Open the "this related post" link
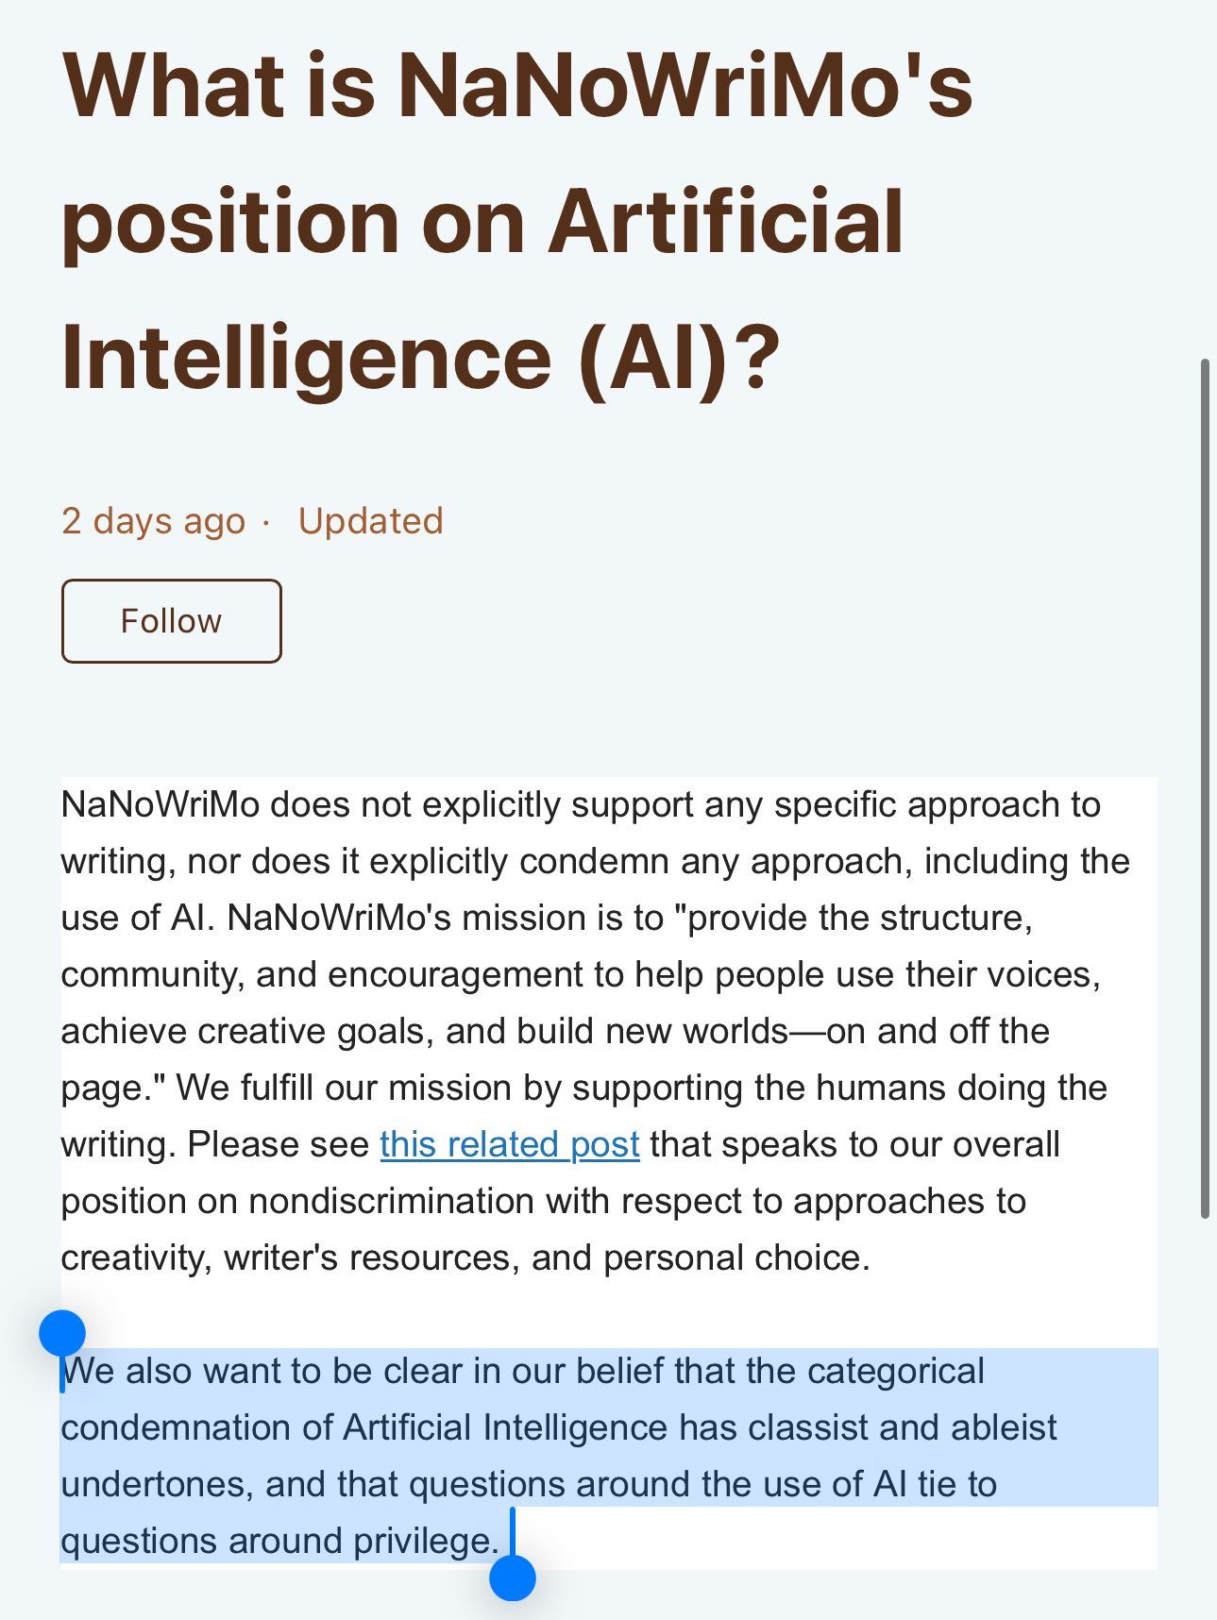1217x1620 pixels. [509, 1144]
